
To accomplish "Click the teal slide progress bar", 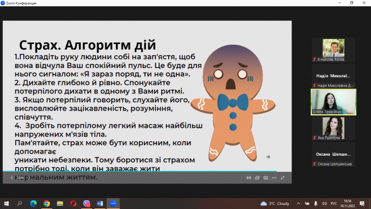I will pos(140,171).
